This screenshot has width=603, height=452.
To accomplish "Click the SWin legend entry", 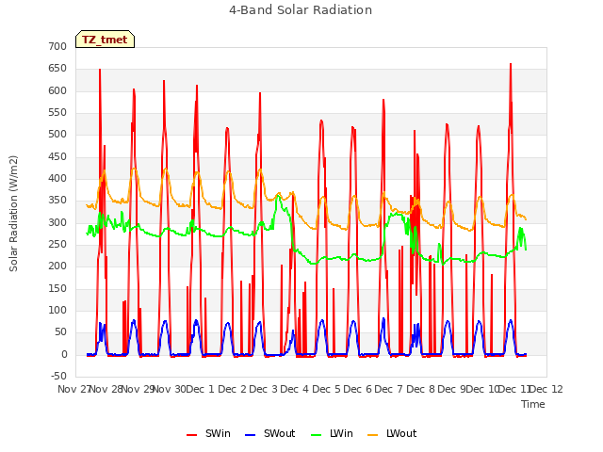I will pos(209,433).
